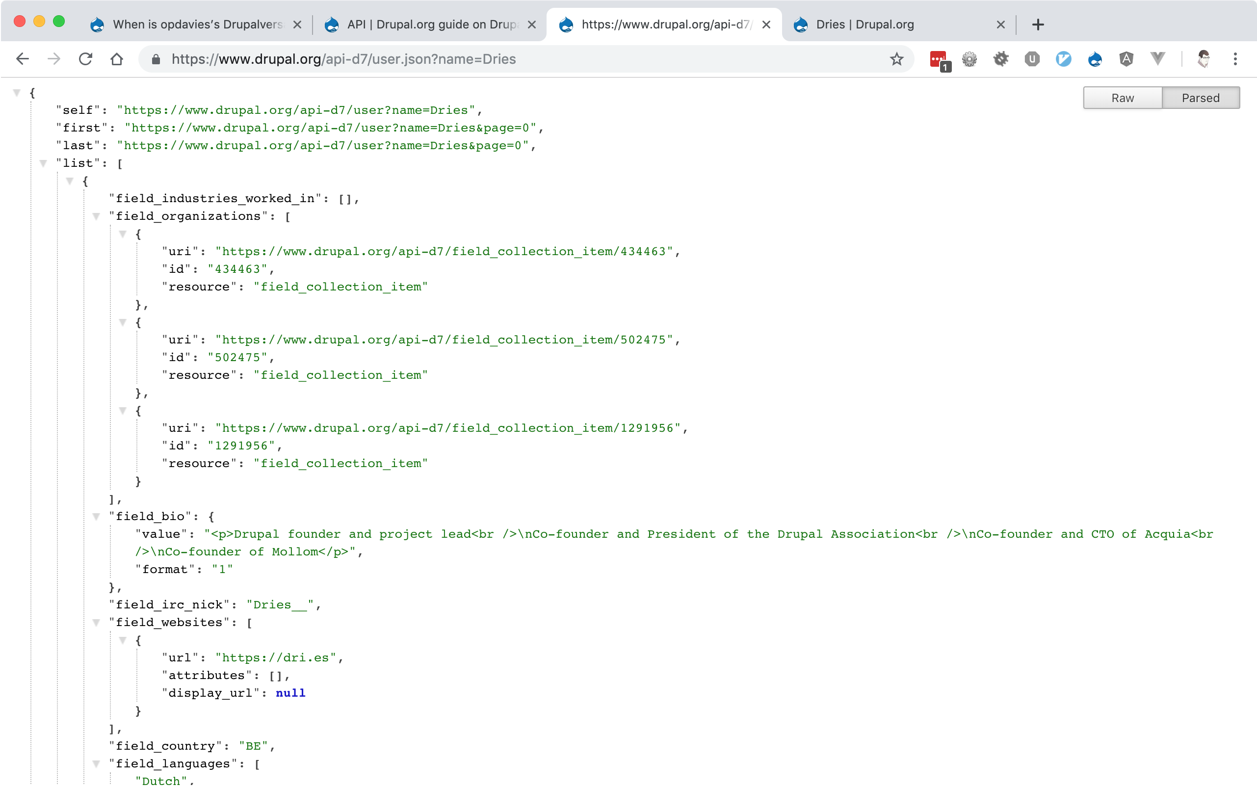Image resolution: width=1257 pixels, height=786 pixels.
Task: Go to browser home page
Action: pos(117,59)
